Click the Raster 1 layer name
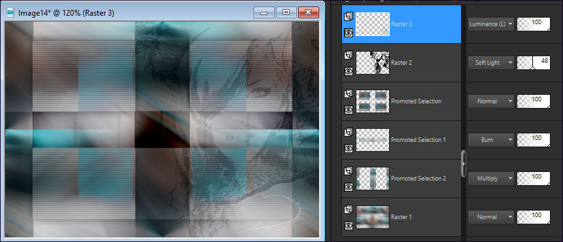This screenshot has height=242, width=563. coord(401,217)
